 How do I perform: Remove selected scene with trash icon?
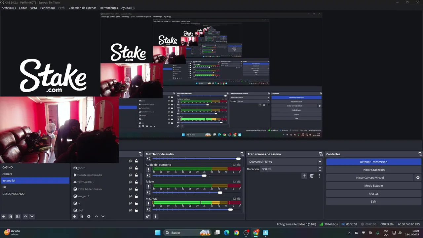coord(10,217)
